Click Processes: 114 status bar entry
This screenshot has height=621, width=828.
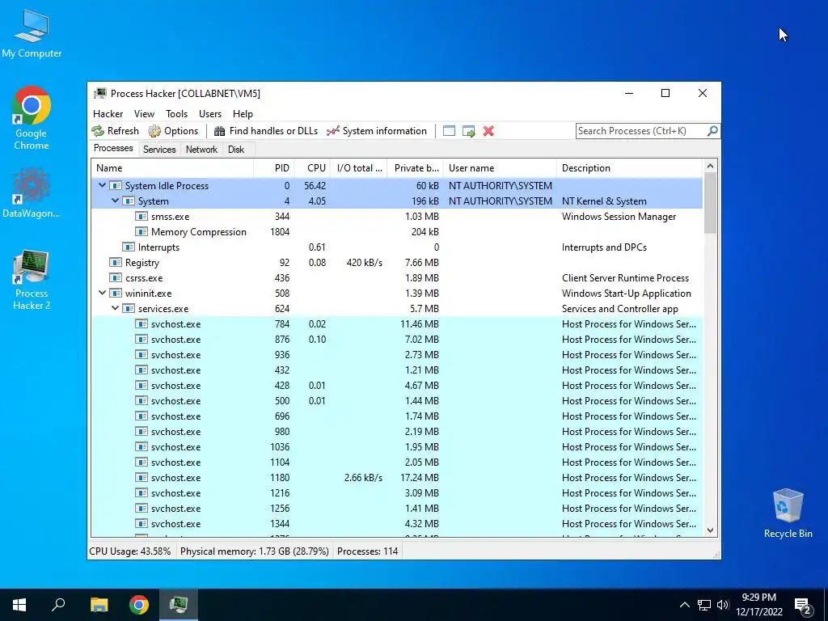point(368,551)
